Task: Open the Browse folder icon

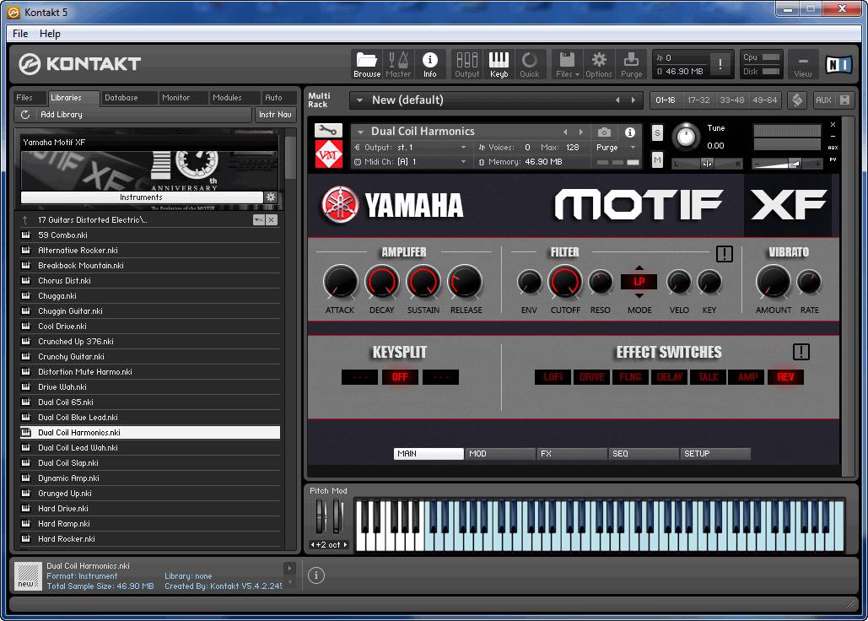Action: click(366, 64)
